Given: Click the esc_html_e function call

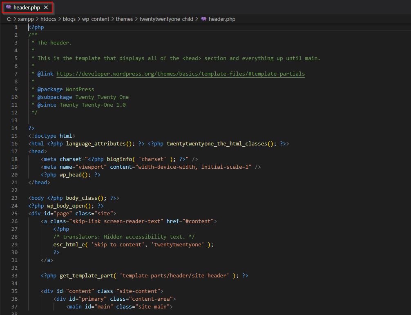Looking at the screenshot, I should click(x=69, y=244).
